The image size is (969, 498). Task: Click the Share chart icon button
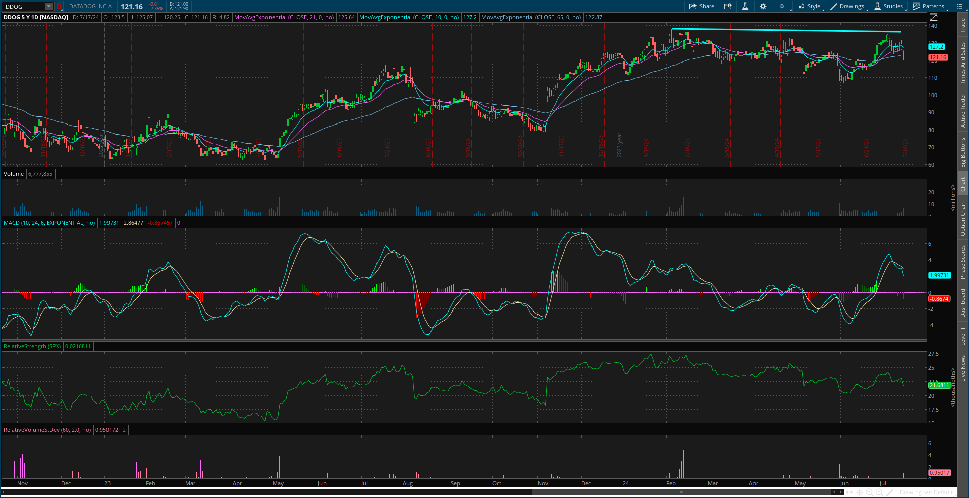(702, 6)
